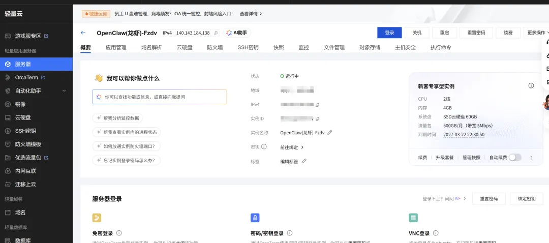Click the 防火墙模板 shield icon
Image resolution: width=549 pixels, height=243 pixels.
click(8, 144)
